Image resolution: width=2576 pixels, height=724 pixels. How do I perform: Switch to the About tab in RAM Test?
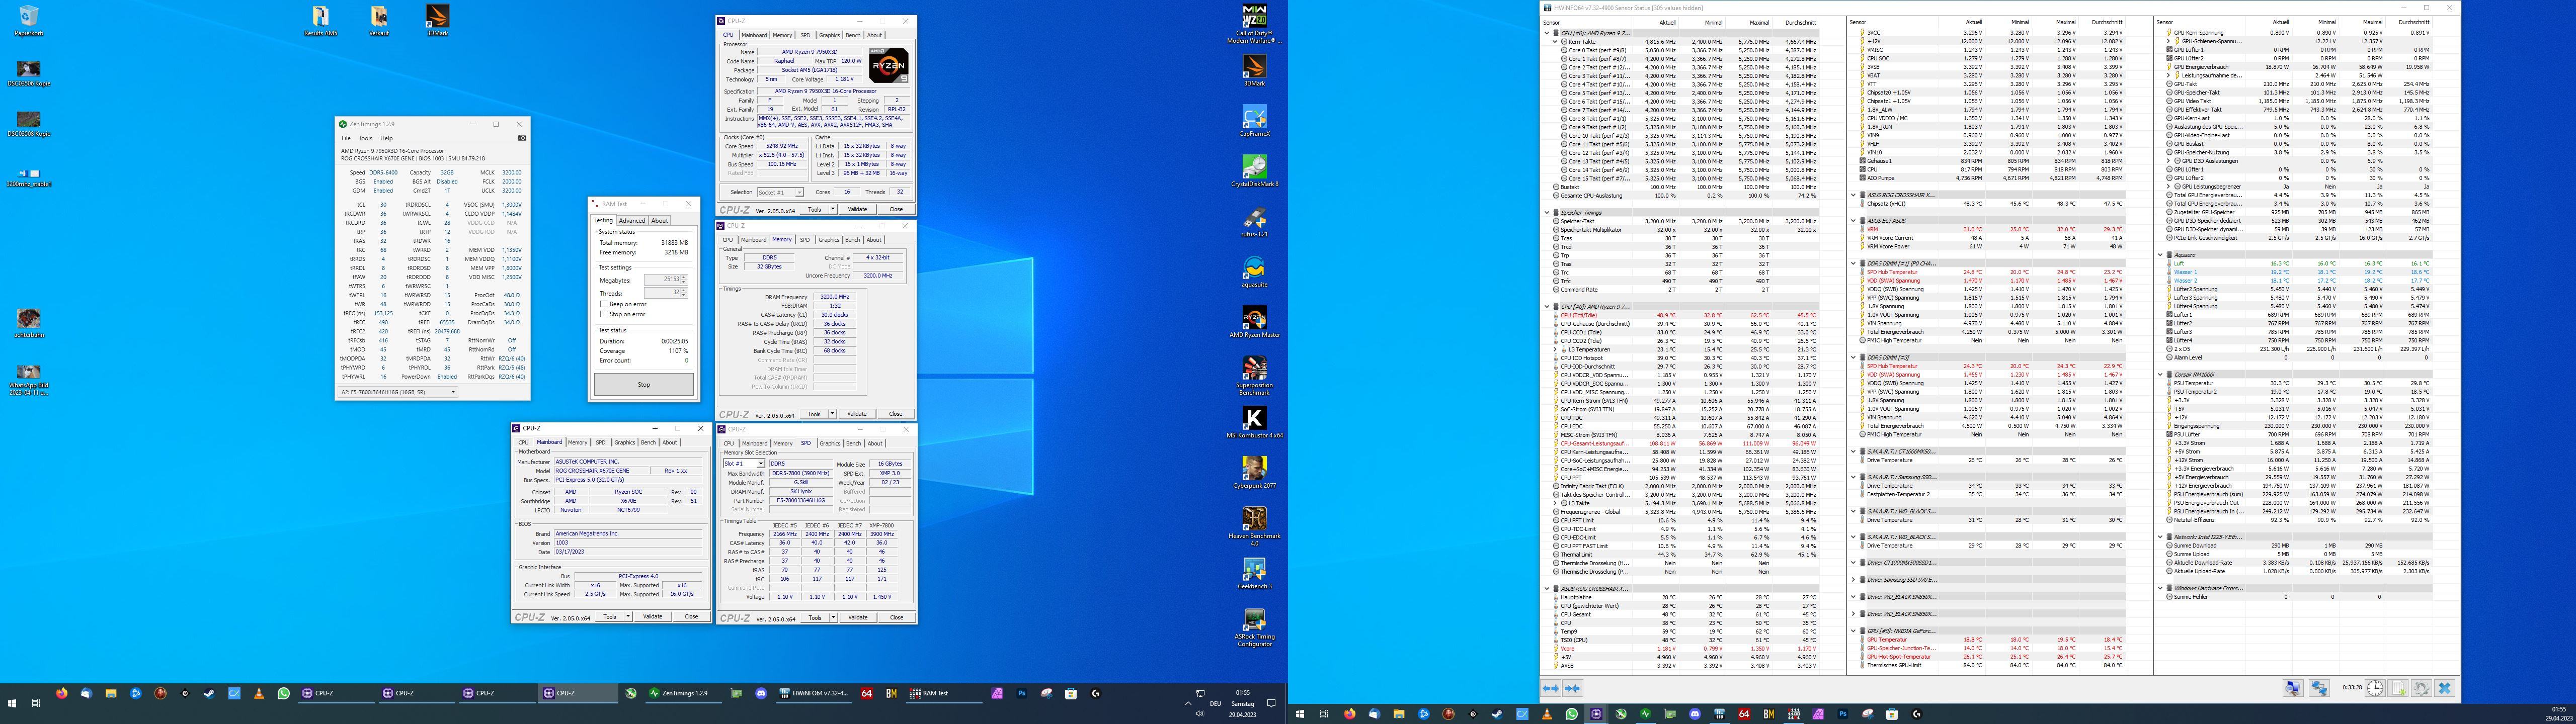659,221
